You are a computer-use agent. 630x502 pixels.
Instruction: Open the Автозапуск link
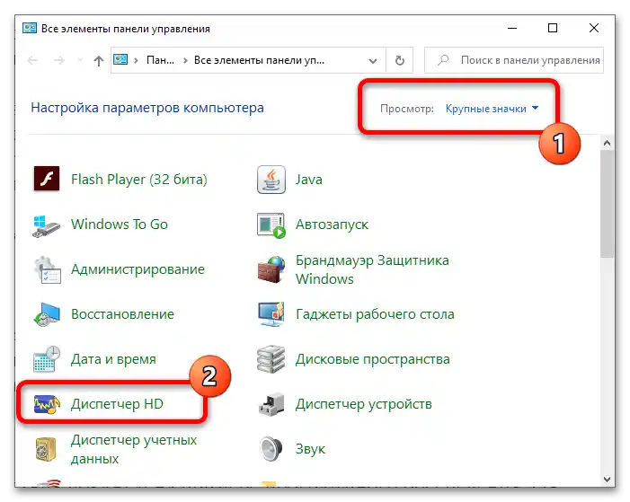(332, 225)
